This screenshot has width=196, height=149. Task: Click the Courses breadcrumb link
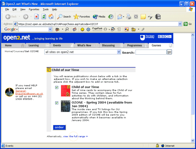pos(18,51)
